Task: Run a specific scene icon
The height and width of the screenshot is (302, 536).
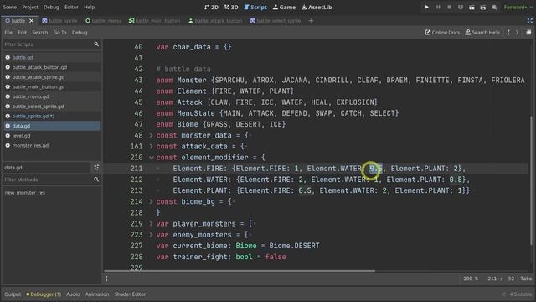Action: tap(483, 7)
